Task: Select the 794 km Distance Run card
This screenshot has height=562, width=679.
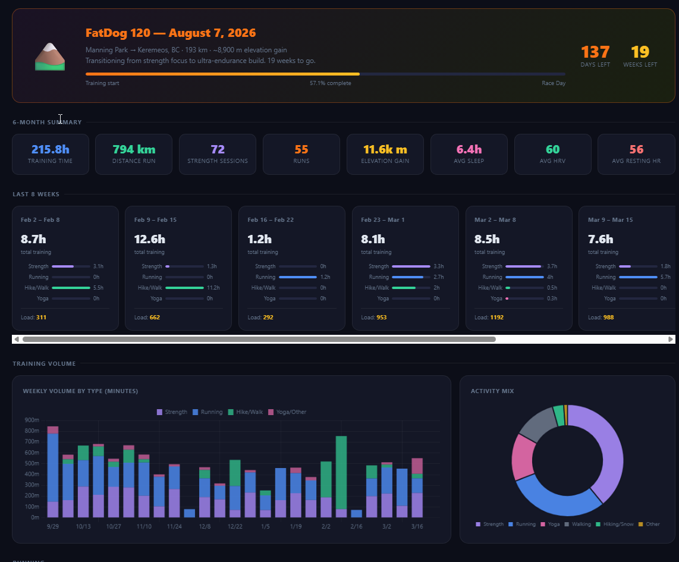Action: 134,154
